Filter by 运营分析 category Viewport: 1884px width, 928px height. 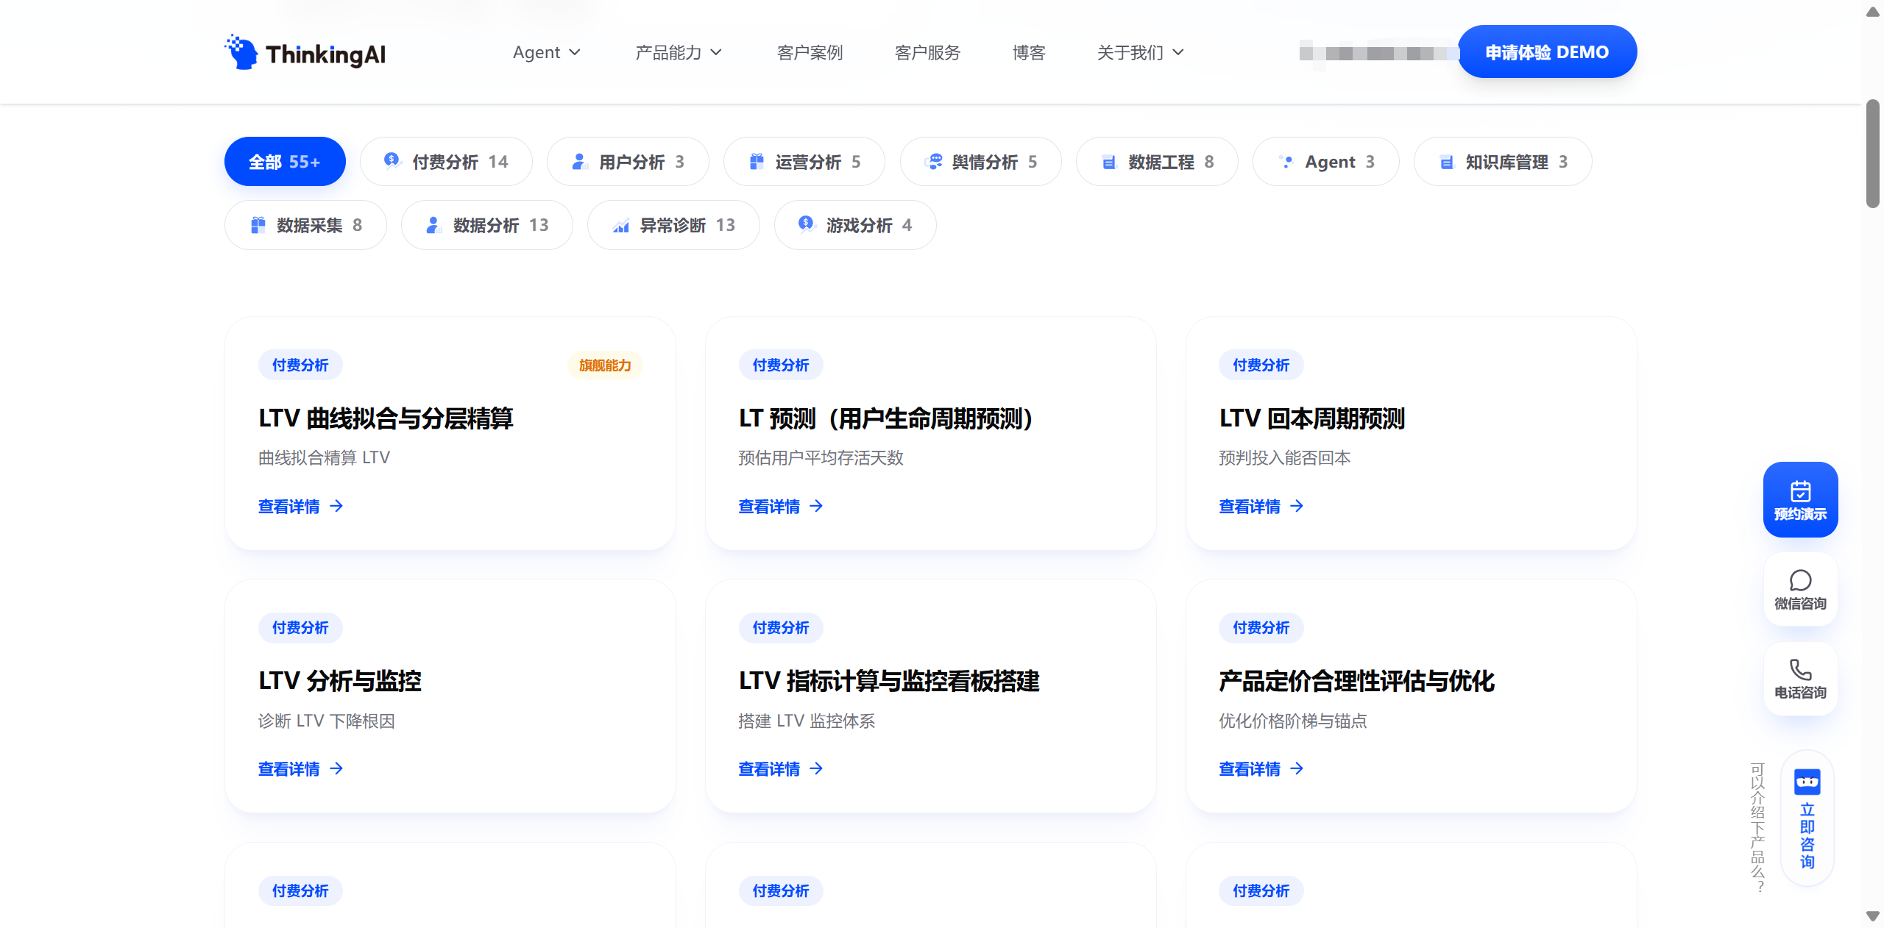(804, 162)
